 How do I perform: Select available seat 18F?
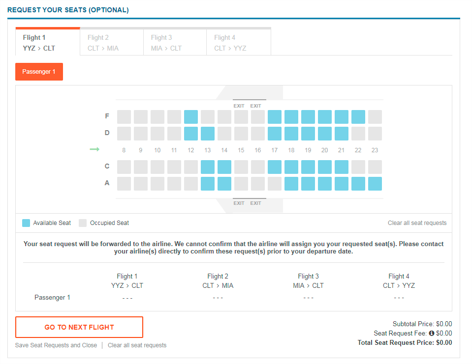tap(291, 116)
